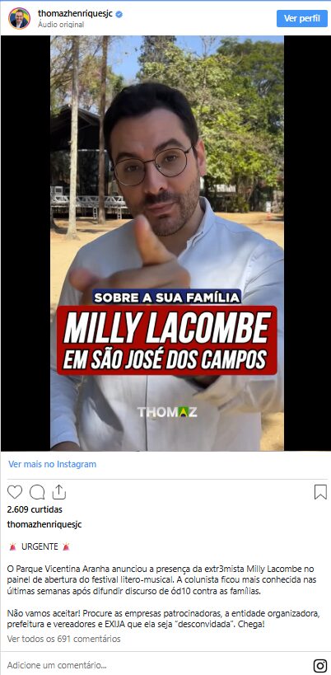Viewport: 331px width, 675px height.
Task: Click the MILLY LACOMBE red banner overlay
Action: point(167,340)
